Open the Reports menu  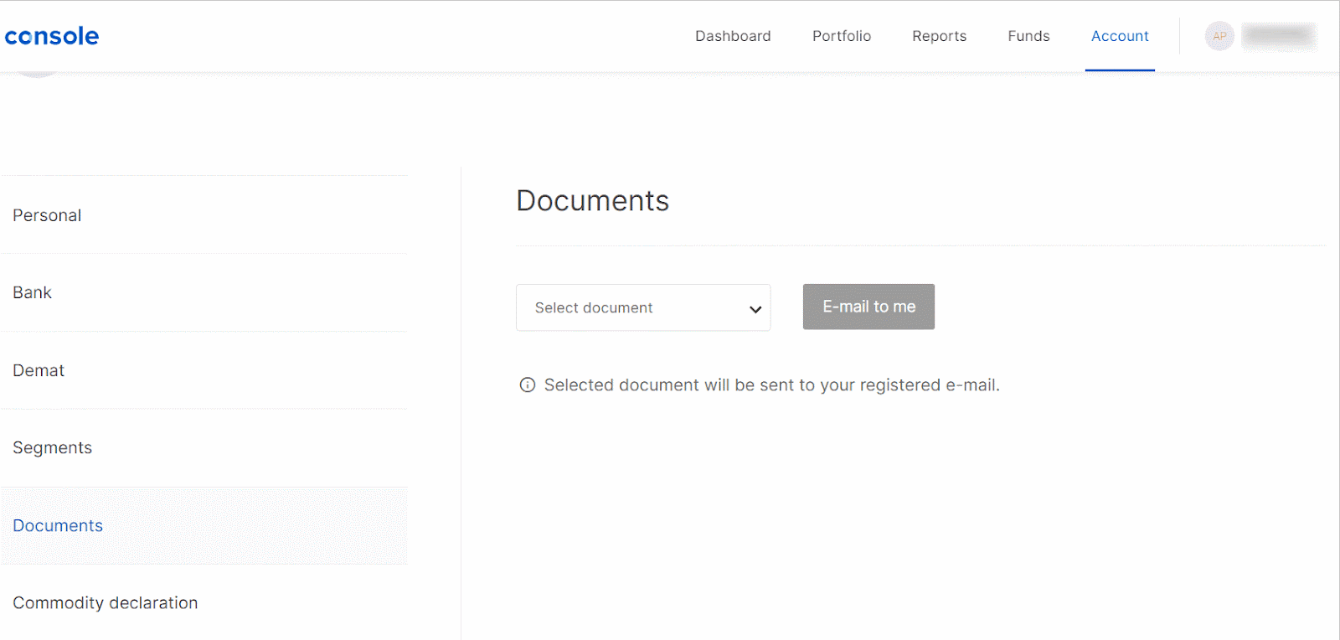tap(940, 36)
